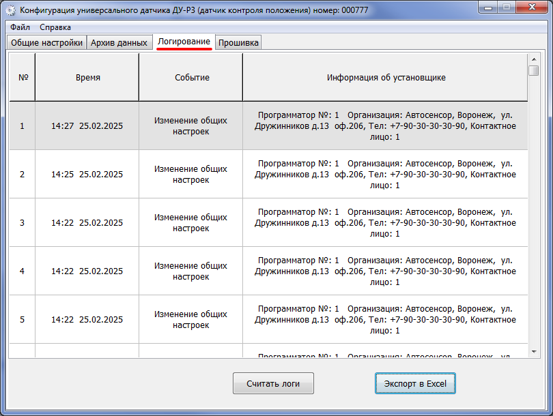Select row number 2 cell
This screenshot has height=416, width=553.
(x=23, y=174)
